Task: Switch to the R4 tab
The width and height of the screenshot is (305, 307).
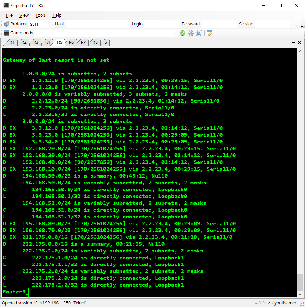Action: click(x=48, y=42)
